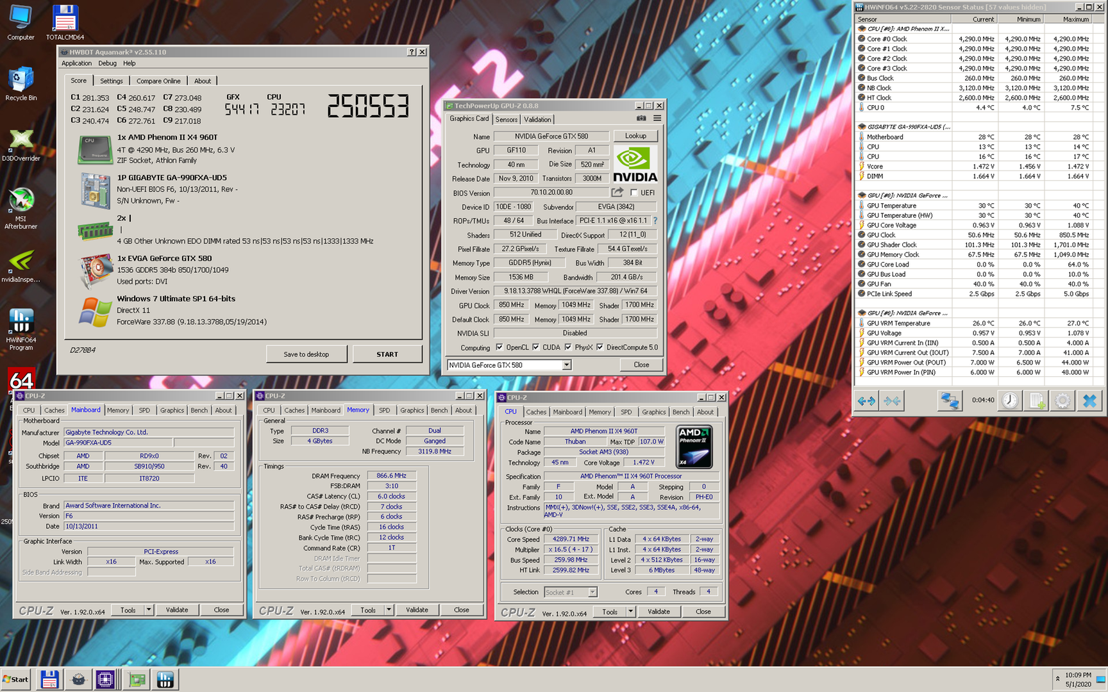Click blue X close icon in HWiNFO toolbar
Image resolution: width=1108 pixels, height=692 pixels.
[x=1089, y=401]
